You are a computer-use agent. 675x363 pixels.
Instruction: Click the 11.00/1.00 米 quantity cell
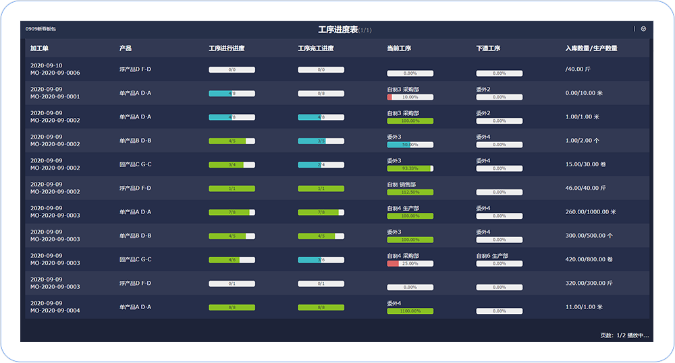584,307
